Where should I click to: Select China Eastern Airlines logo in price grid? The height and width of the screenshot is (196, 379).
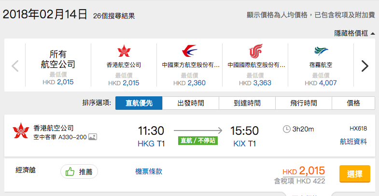coord(189,51)
